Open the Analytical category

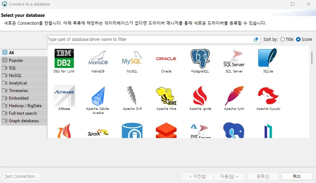point(24,83)
